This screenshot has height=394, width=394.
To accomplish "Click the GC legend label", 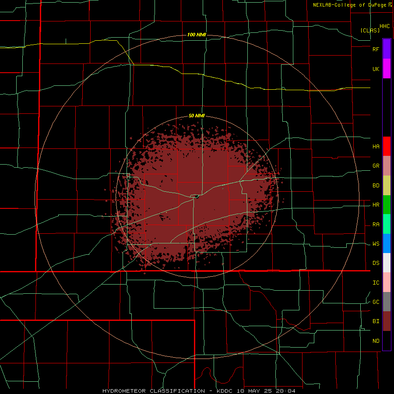I will tap(376, 302).
